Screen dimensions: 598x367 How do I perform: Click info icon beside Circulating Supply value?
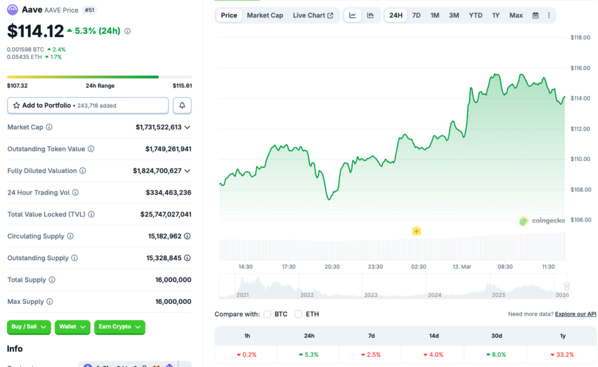pos(187,236)
